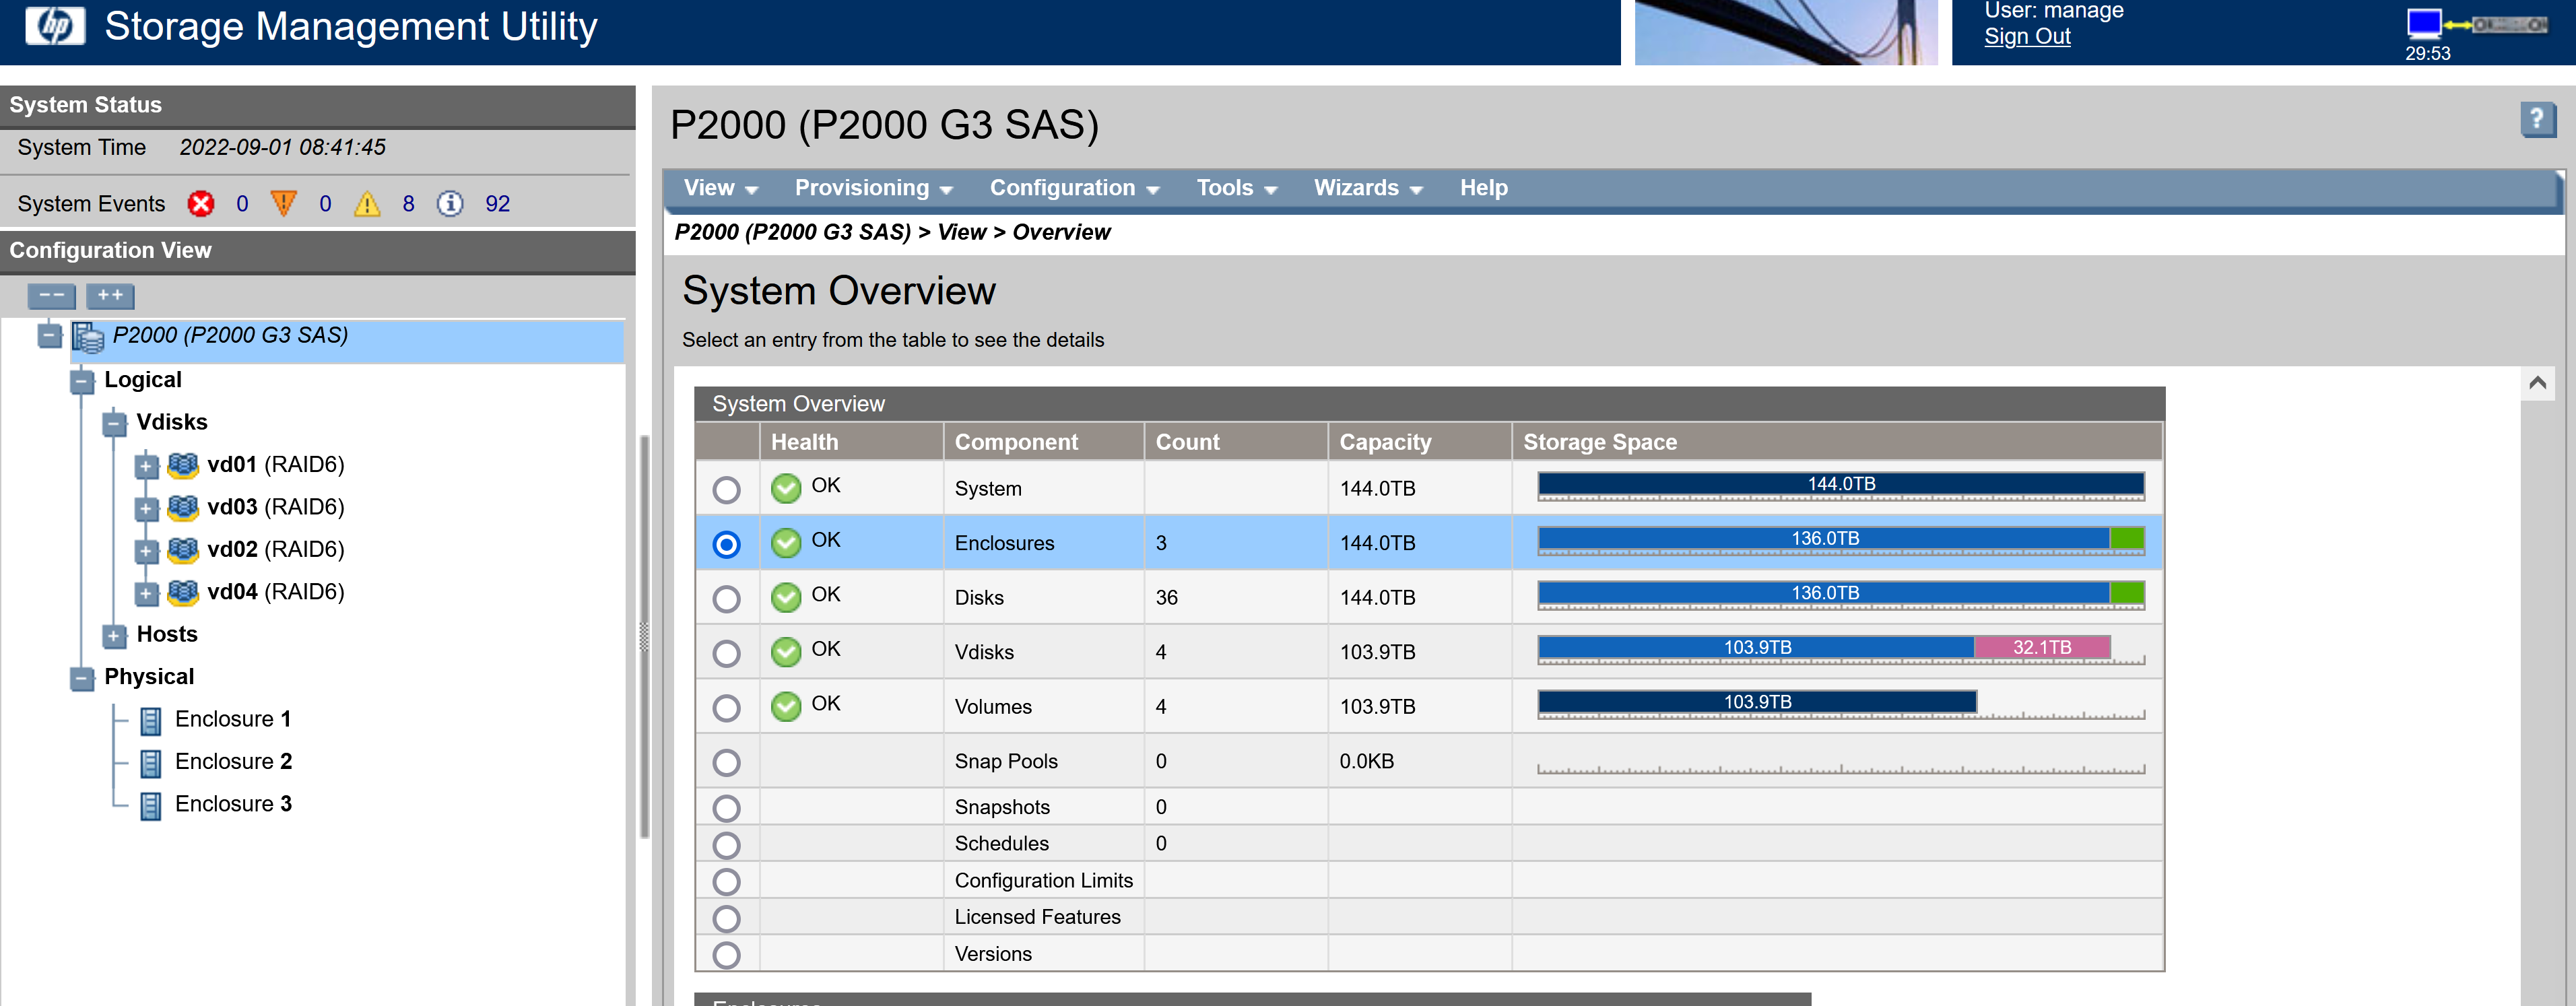This screenshot has height=1006, width=2576.
Task: Expand the Hosts tree node
Action: 114,636
